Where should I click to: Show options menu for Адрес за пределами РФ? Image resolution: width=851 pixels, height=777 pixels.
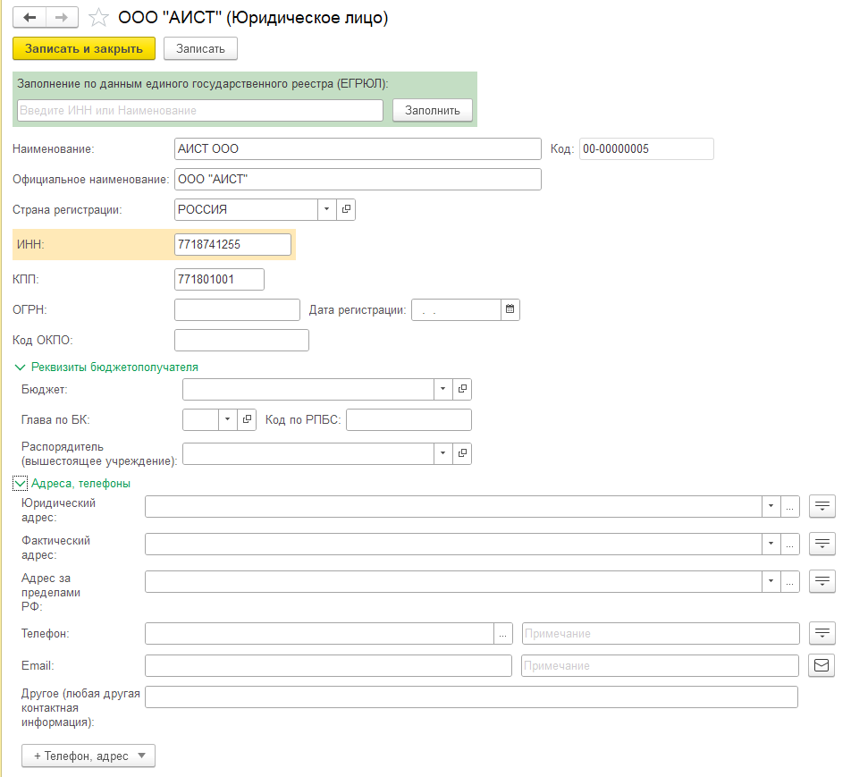click(822, 581)
